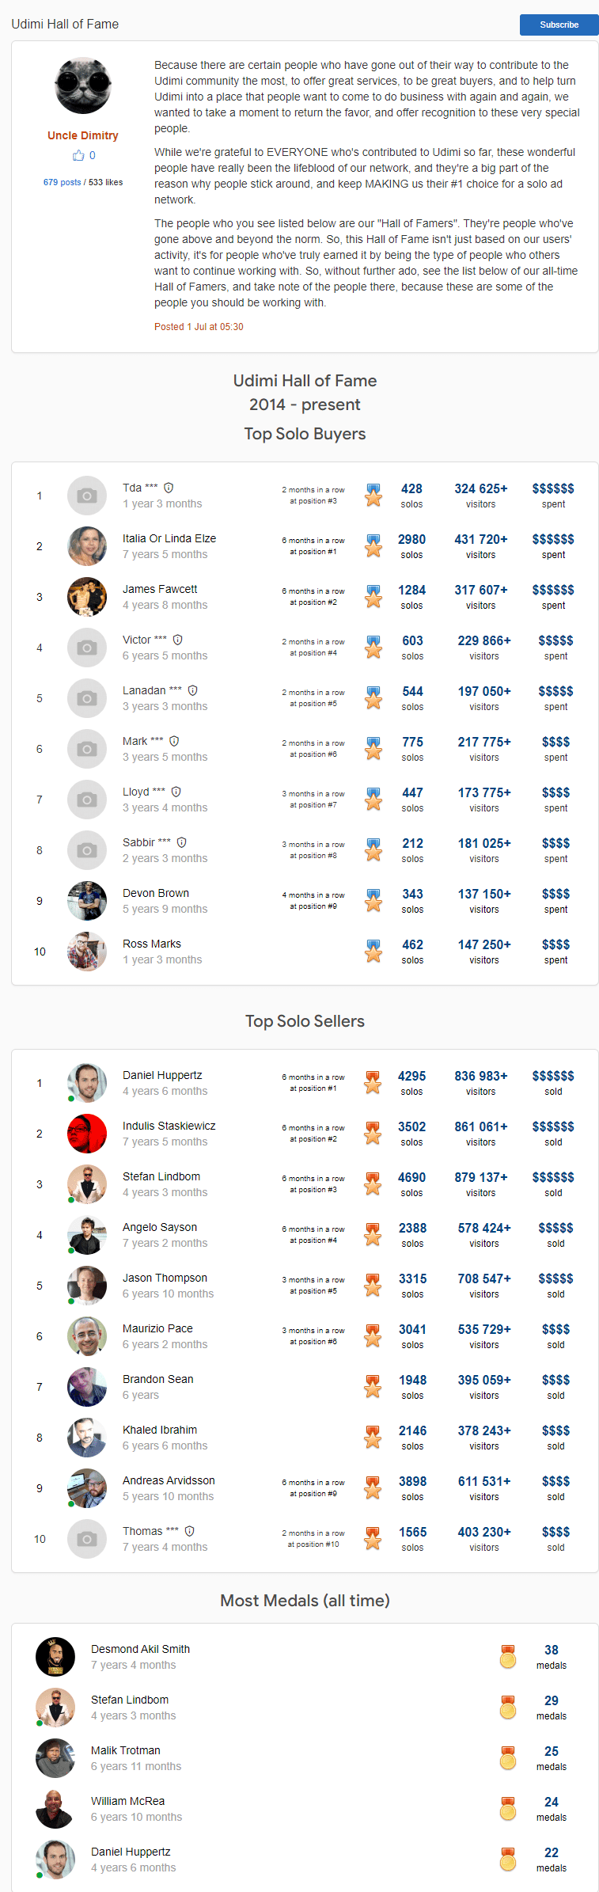
Task: Click the shield badge next to Tda ***
Action: (x=169, y=488)
